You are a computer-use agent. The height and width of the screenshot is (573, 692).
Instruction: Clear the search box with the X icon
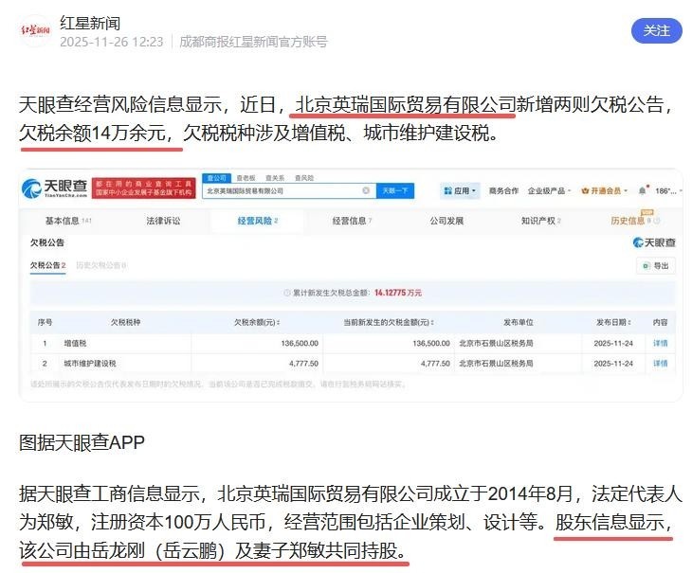[x=366, y=190]
